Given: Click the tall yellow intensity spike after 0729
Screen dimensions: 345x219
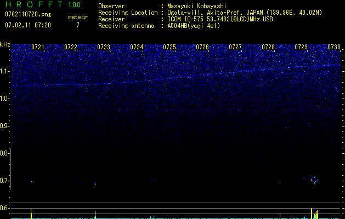Looking at the screenshot, I should (312, 214).
